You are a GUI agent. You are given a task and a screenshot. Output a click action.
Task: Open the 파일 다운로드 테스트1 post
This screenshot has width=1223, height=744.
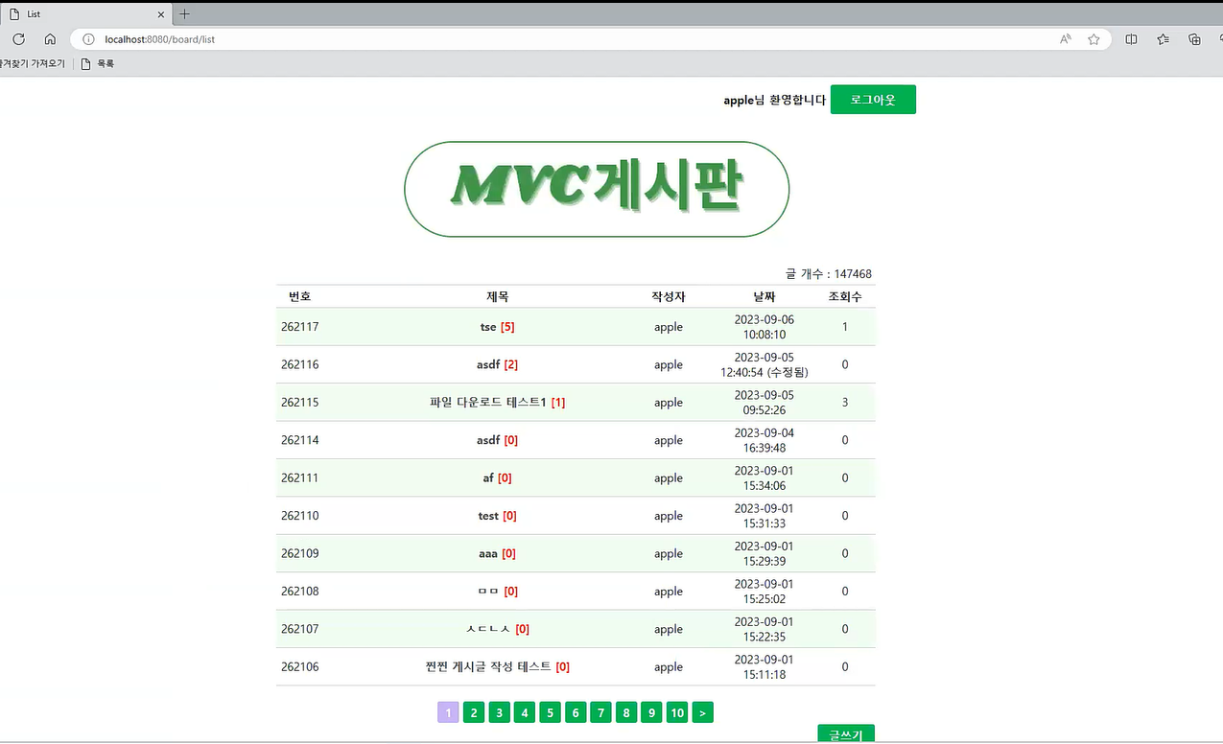pyautogui.click(x=497, y=403)
